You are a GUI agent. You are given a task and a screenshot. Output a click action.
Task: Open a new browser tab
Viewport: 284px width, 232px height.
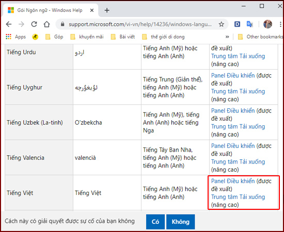pyautogui.click(x=107, y=10)
